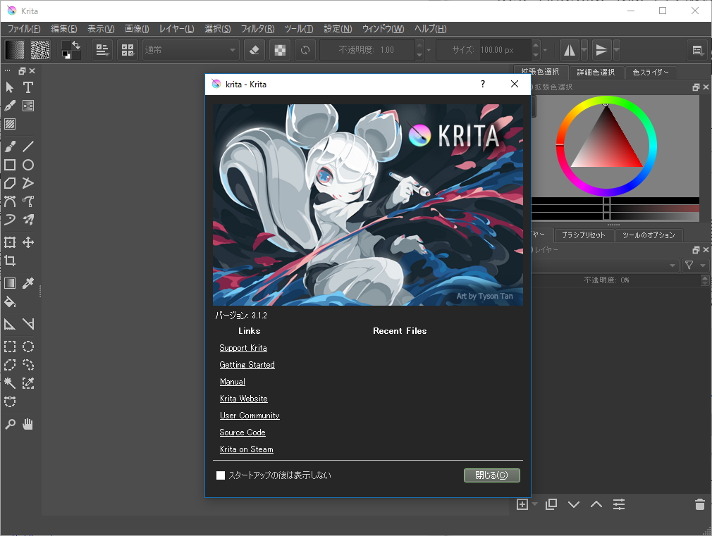Pick the Rectangle tool
Screen dimensions: 712x536
click(x=8, y=165)
